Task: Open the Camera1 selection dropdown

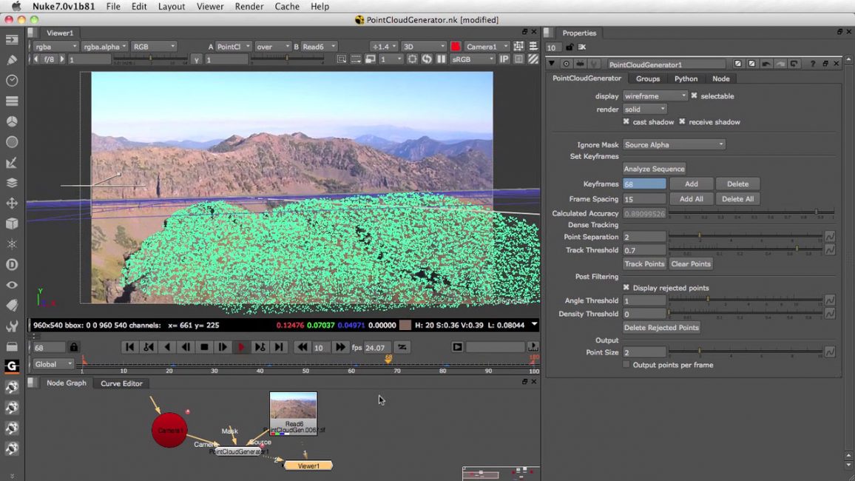Action: tap(487, 47)
